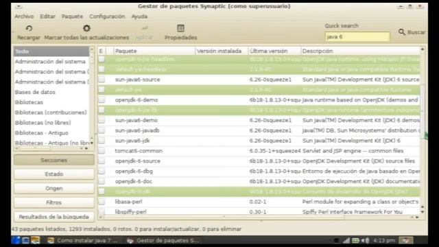Image resolution: width=439 pixels, height=247 pixels.
Task: Click the volume speaker icon in tray
Action: pos(365,240)
